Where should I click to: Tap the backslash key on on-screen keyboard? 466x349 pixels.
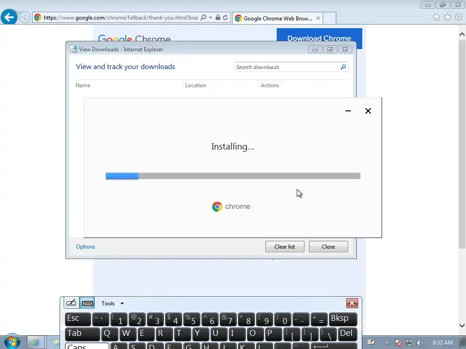pos(328,334)
